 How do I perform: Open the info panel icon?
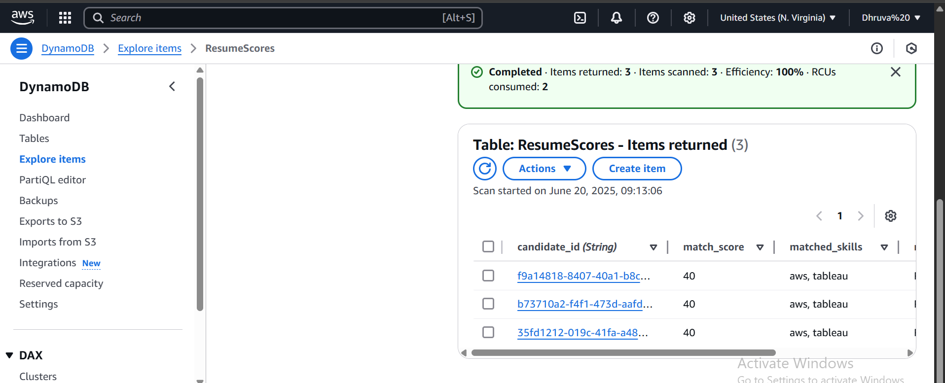(x=877, y=48)
